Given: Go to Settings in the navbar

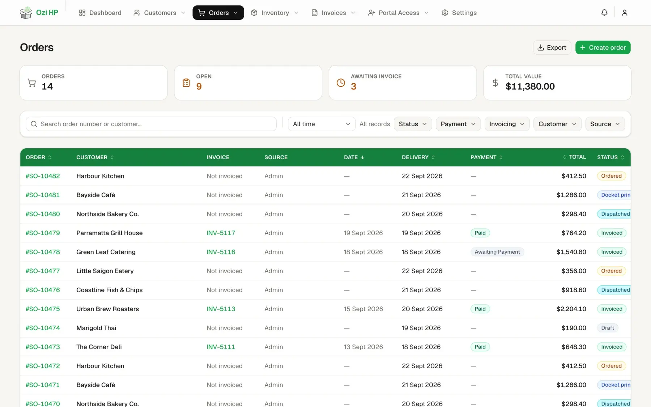Looking at the screenshot, I should tap(459, 13).
